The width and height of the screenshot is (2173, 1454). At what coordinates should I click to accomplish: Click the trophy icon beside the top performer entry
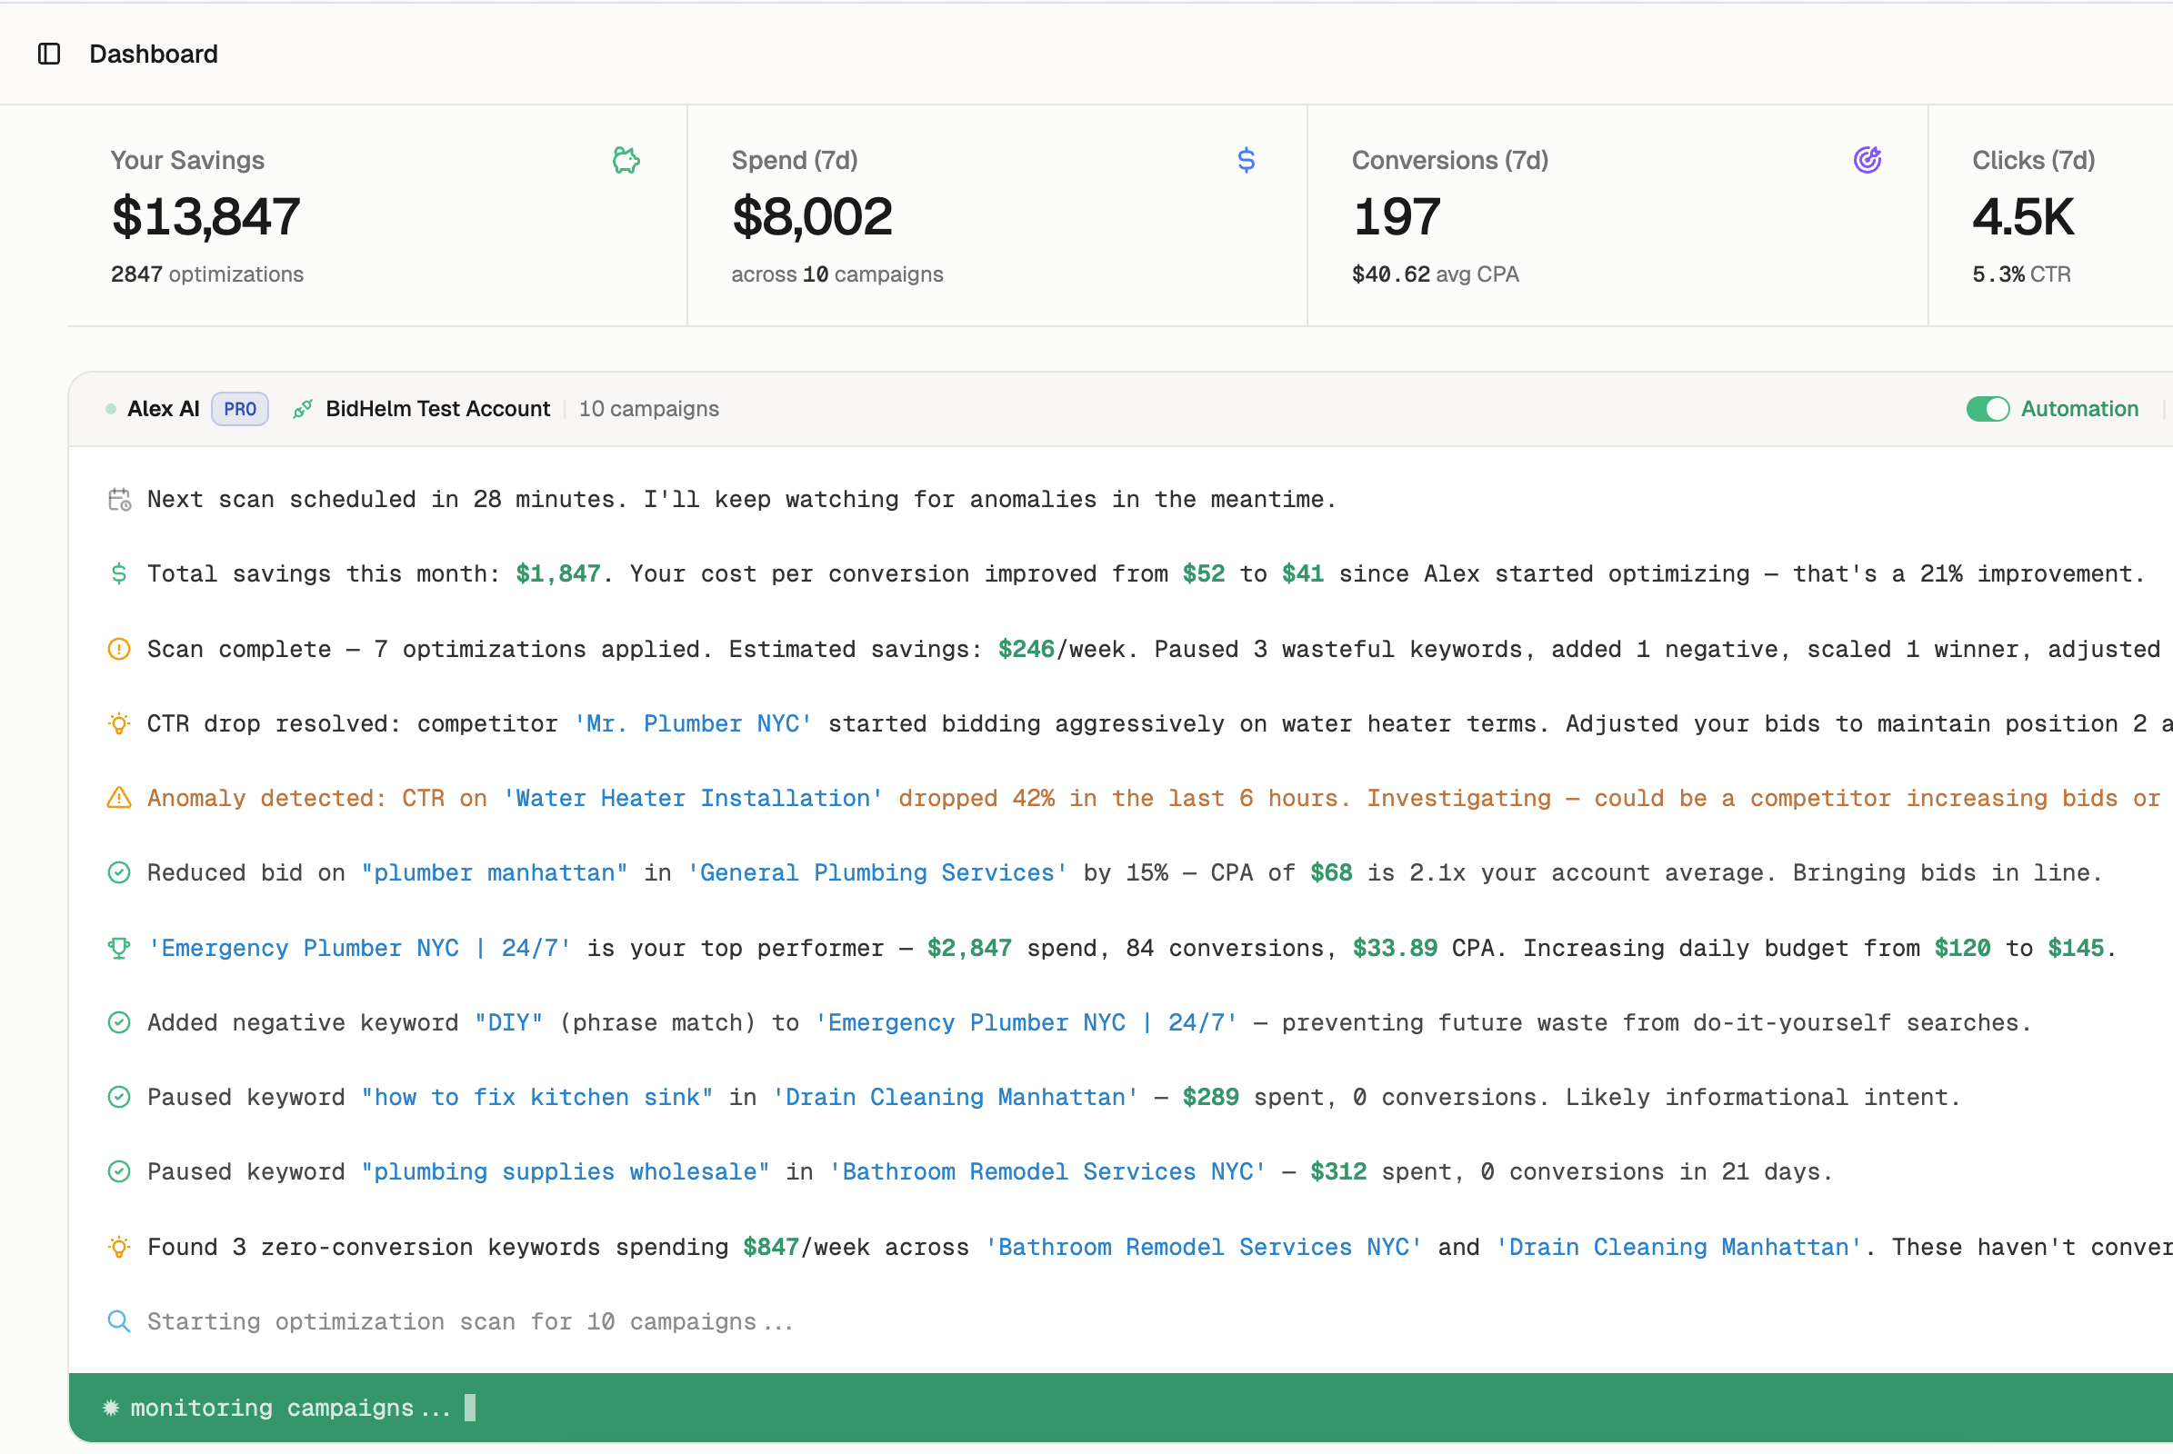click(x=119, y=948)
